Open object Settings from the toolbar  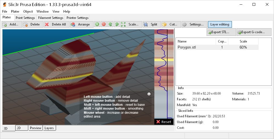(x=194, y=24)
